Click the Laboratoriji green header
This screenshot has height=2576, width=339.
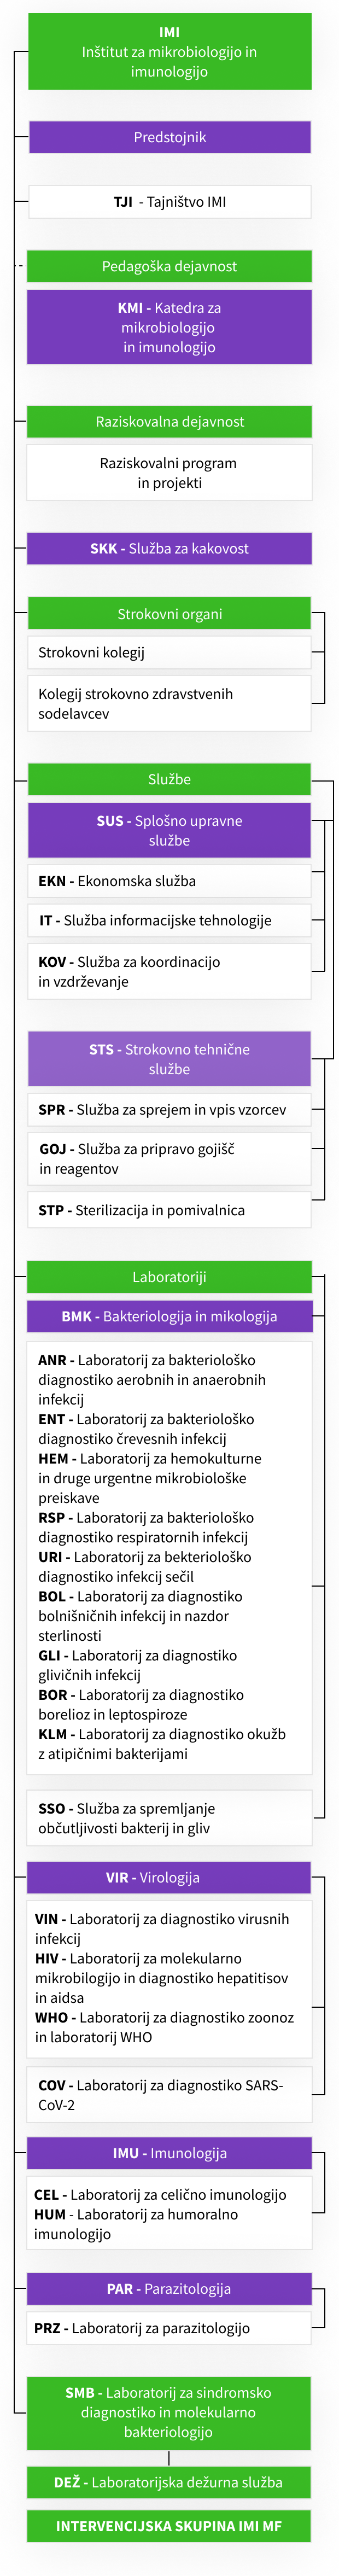[x=169, y=1277]
